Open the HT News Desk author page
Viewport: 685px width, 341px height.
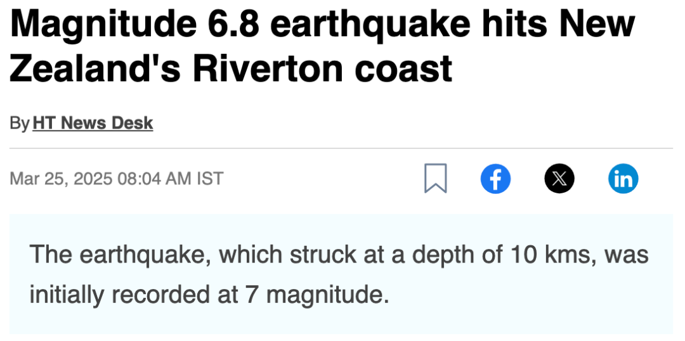click(x=93, y=123)
